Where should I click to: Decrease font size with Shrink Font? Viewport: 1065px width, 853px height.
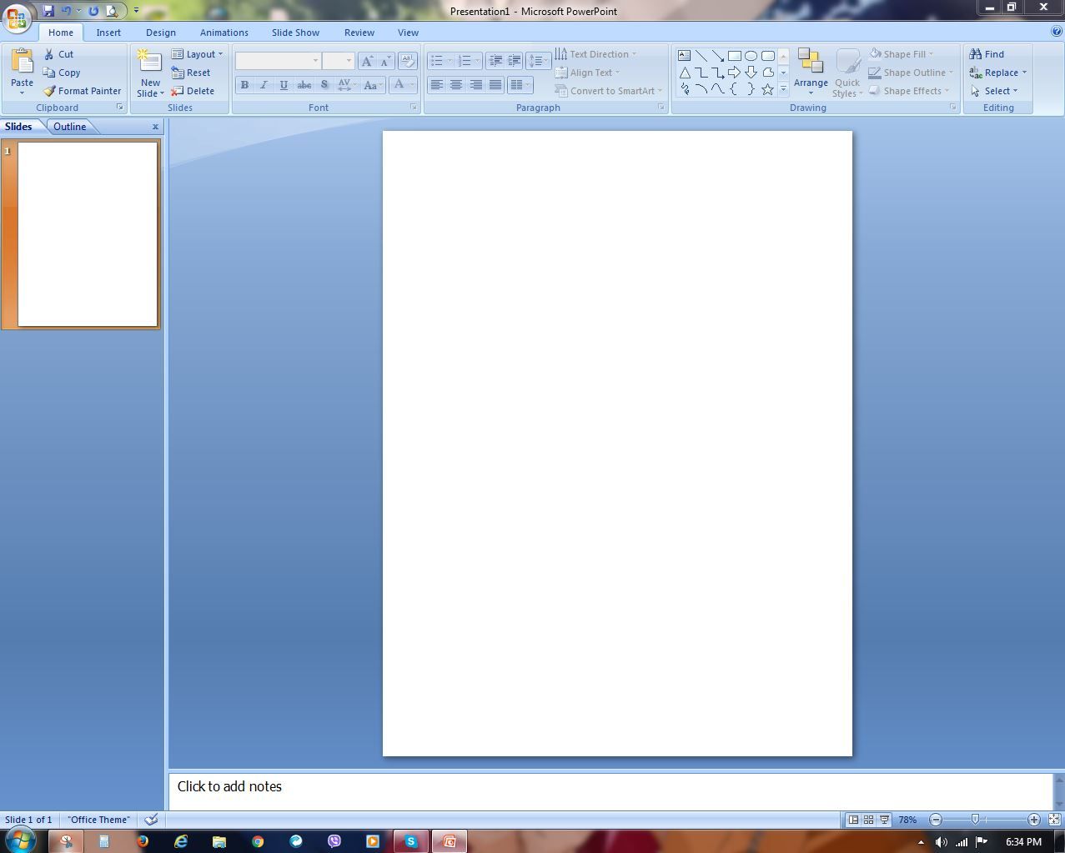[385, 61]
